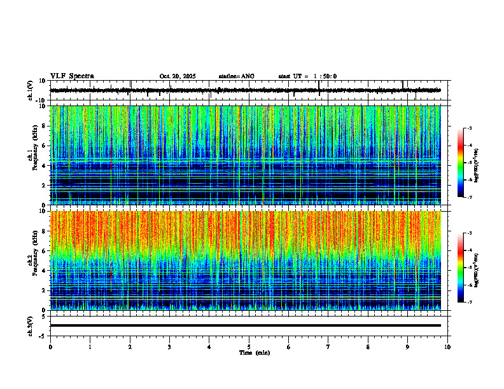The image size is (504, 389).
Task: Click the '-3' label on the ch.1 colorbar
Action: coord(470,128)
